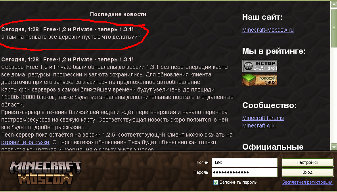Click the Бесплатная регистрация link
Screen dimensions: 337x192
click(307, 182)
